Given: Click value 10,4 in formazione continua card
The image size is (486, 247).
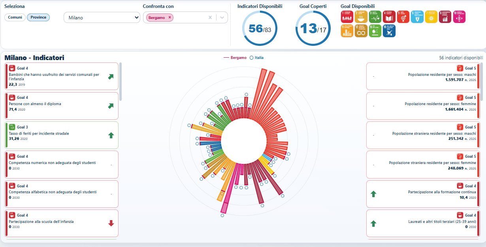Looking at the screenshot, I should (x=464, y=197).
